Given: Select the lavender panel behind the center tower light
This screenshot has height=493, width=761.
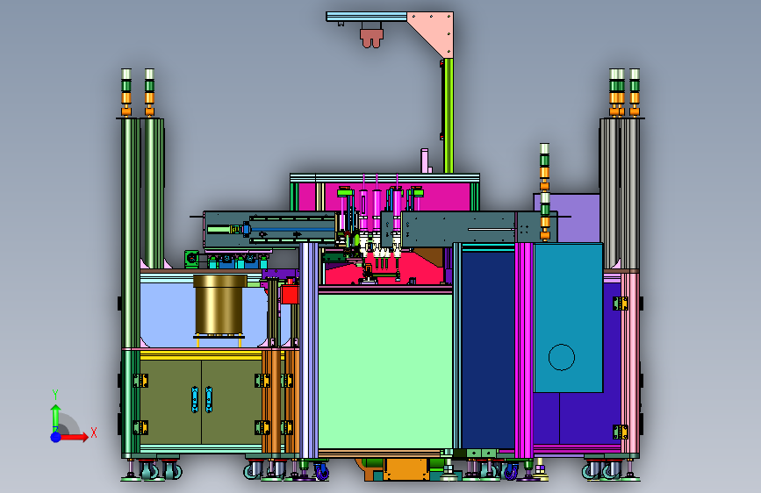Looking at the screenshot, I should 575,218.
